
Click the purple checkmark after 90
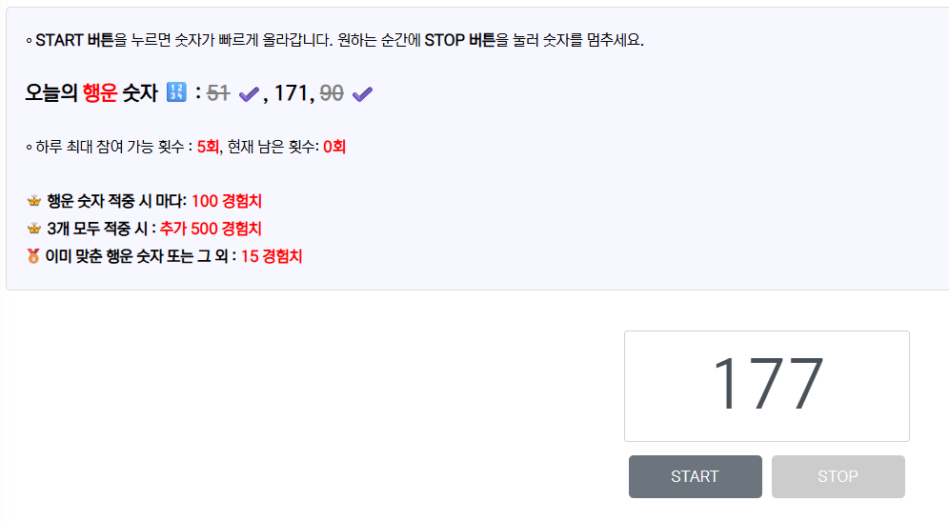[x=362, y=93]
